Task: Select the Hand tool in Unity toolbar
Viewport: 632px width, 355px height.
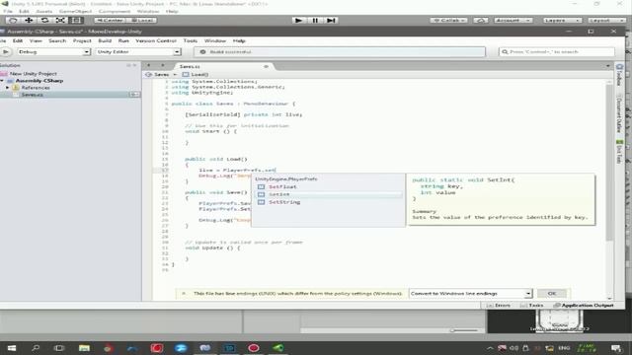Action: pos(13,20)
